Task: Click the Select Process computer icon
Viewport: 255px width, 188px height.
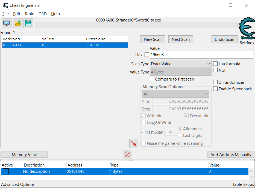Action: point(7,23)
